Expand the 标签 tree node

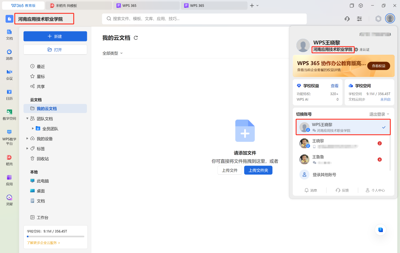[x=27, y=149]
